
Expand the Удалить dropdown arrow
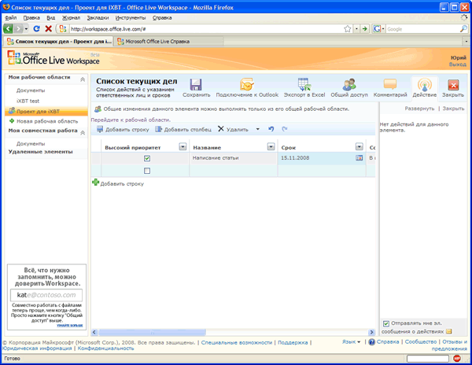(x=258, y=129)
